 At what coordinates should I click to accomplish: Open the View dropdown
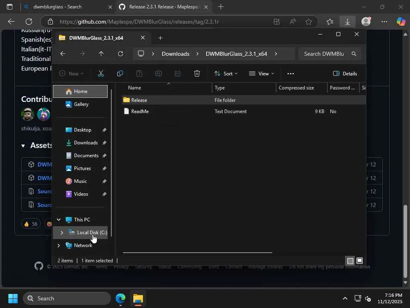261,74
